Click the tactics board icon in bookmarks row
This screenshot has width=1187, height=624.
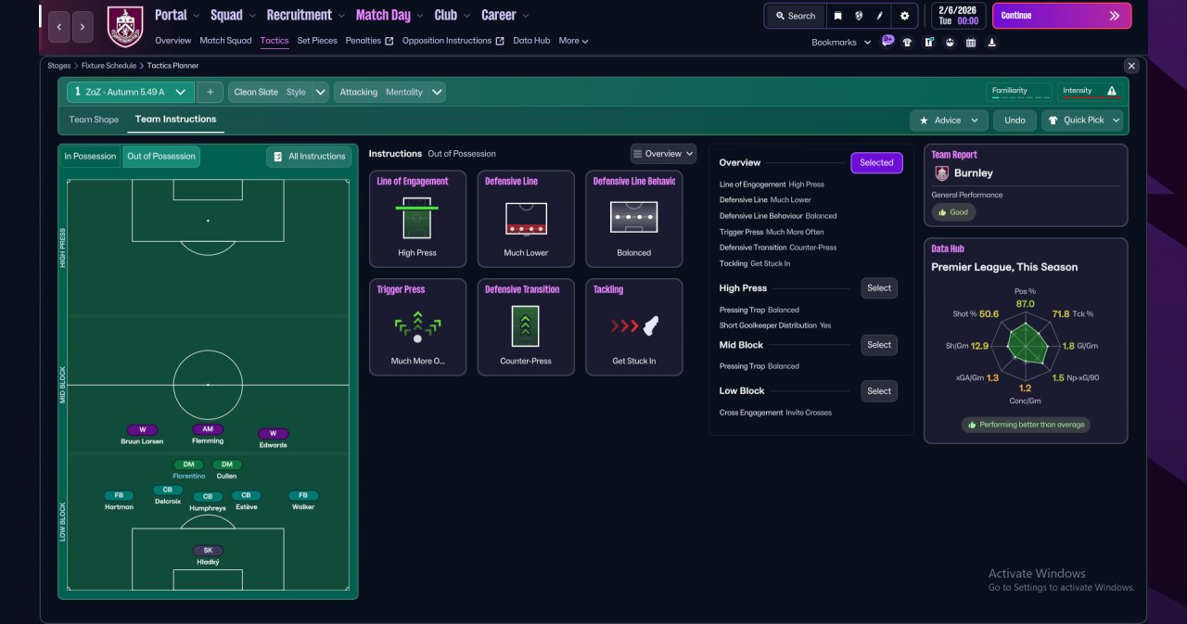[x=928, y=42]
